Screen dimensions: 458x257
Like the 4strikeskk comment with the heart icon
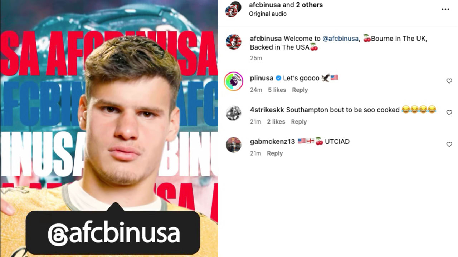tap(449, 113)
